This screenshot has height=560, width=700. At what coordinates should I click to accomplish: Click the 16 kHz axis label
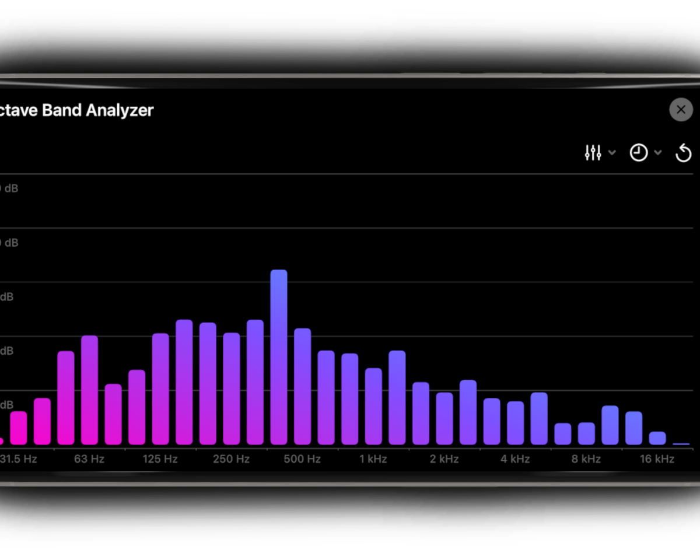pyautogui.click(x=657, y=459)
